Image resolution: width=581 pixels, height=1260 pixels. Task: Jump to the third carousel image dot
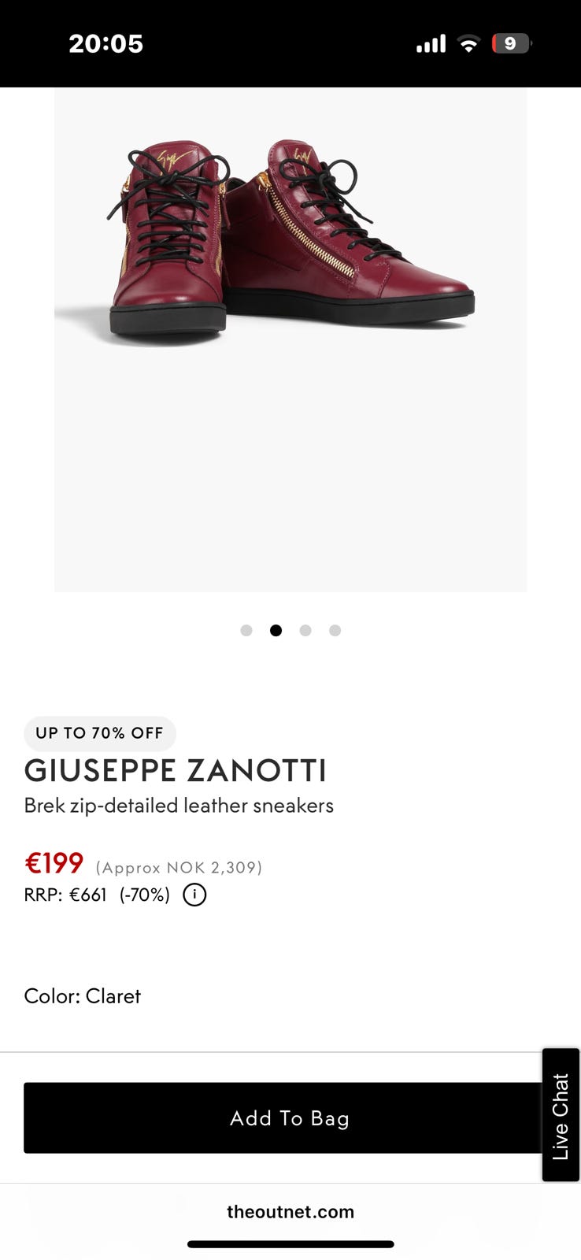coord(305,630)
